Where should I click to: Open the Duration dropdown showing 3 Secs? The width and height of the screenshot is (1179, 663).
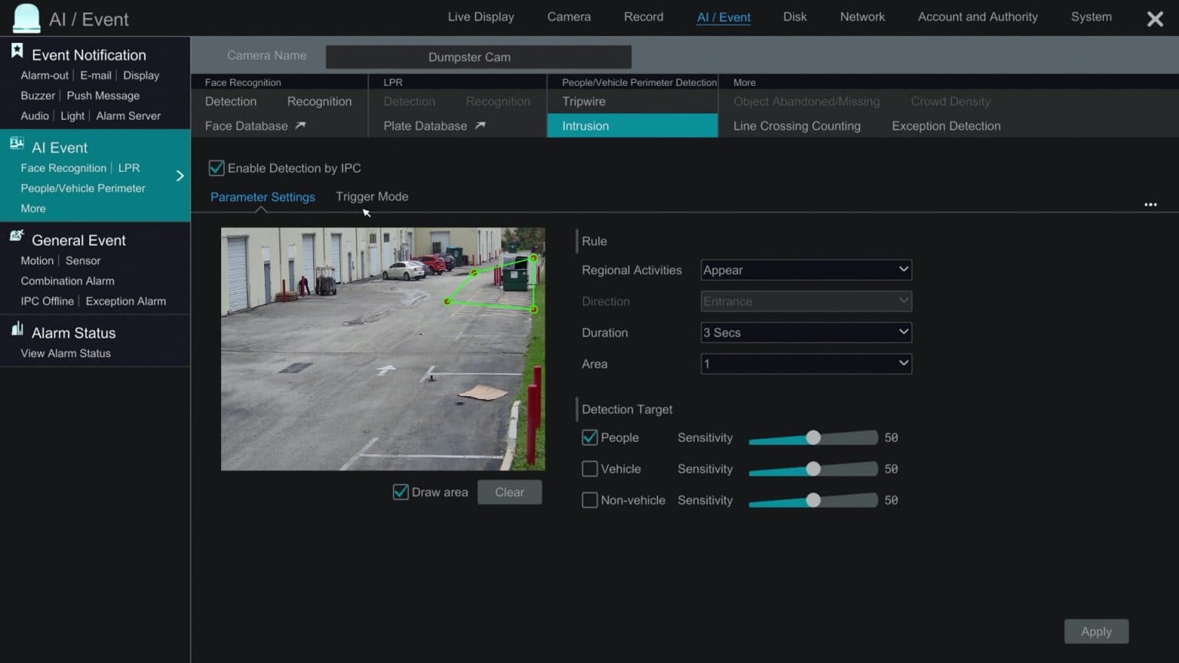pos(806,332)
